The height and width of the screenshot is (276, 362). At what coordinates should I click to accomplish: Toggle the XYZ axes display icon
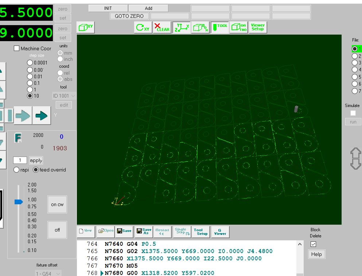click(182, 27)
